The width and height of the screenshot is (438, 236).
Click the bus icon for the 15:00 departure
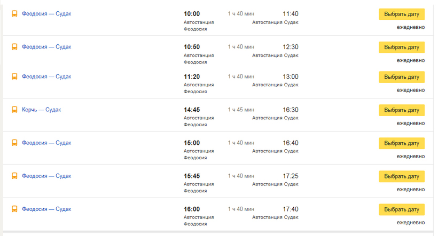14,143
